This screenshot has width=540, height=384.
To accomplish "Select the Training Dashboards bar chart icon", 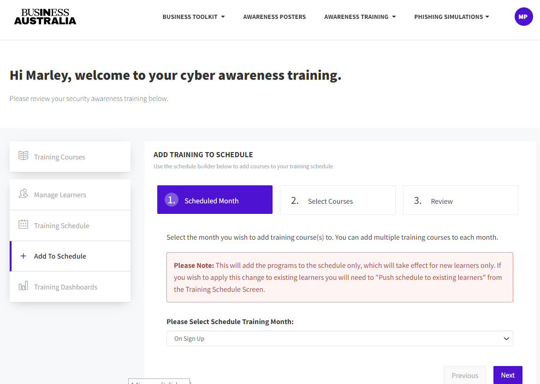I will [x=24, y=286].
